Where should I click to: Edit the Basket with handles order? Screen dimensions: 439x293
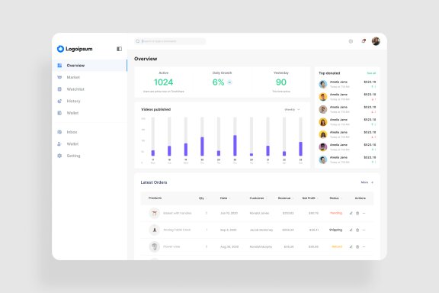(351, 213)
